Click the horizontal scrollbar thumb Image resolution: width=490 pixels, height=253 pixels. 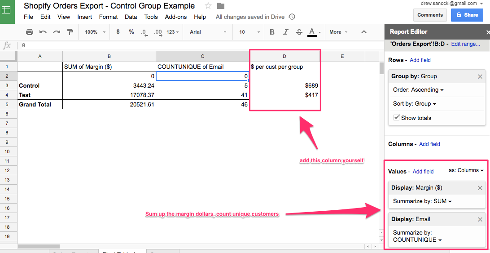(39, 246)
